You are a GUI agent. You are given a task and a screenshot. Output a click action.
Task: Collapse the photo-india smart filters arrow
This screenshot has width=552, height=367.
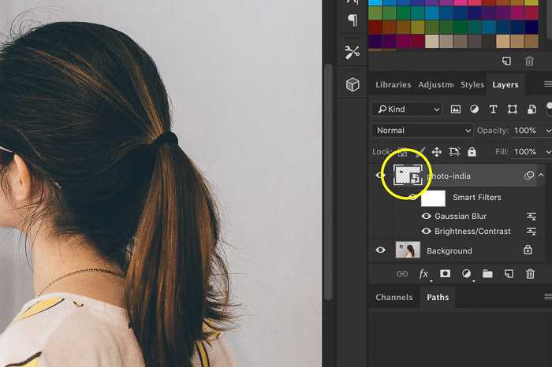tap(541, 175)
